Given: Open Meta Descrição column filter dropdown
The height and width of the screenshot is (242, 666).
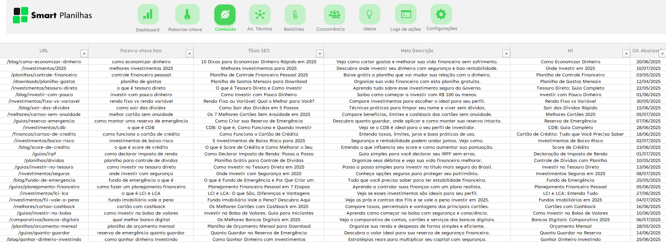Looking at the screenshot, I should click(506, 54).
